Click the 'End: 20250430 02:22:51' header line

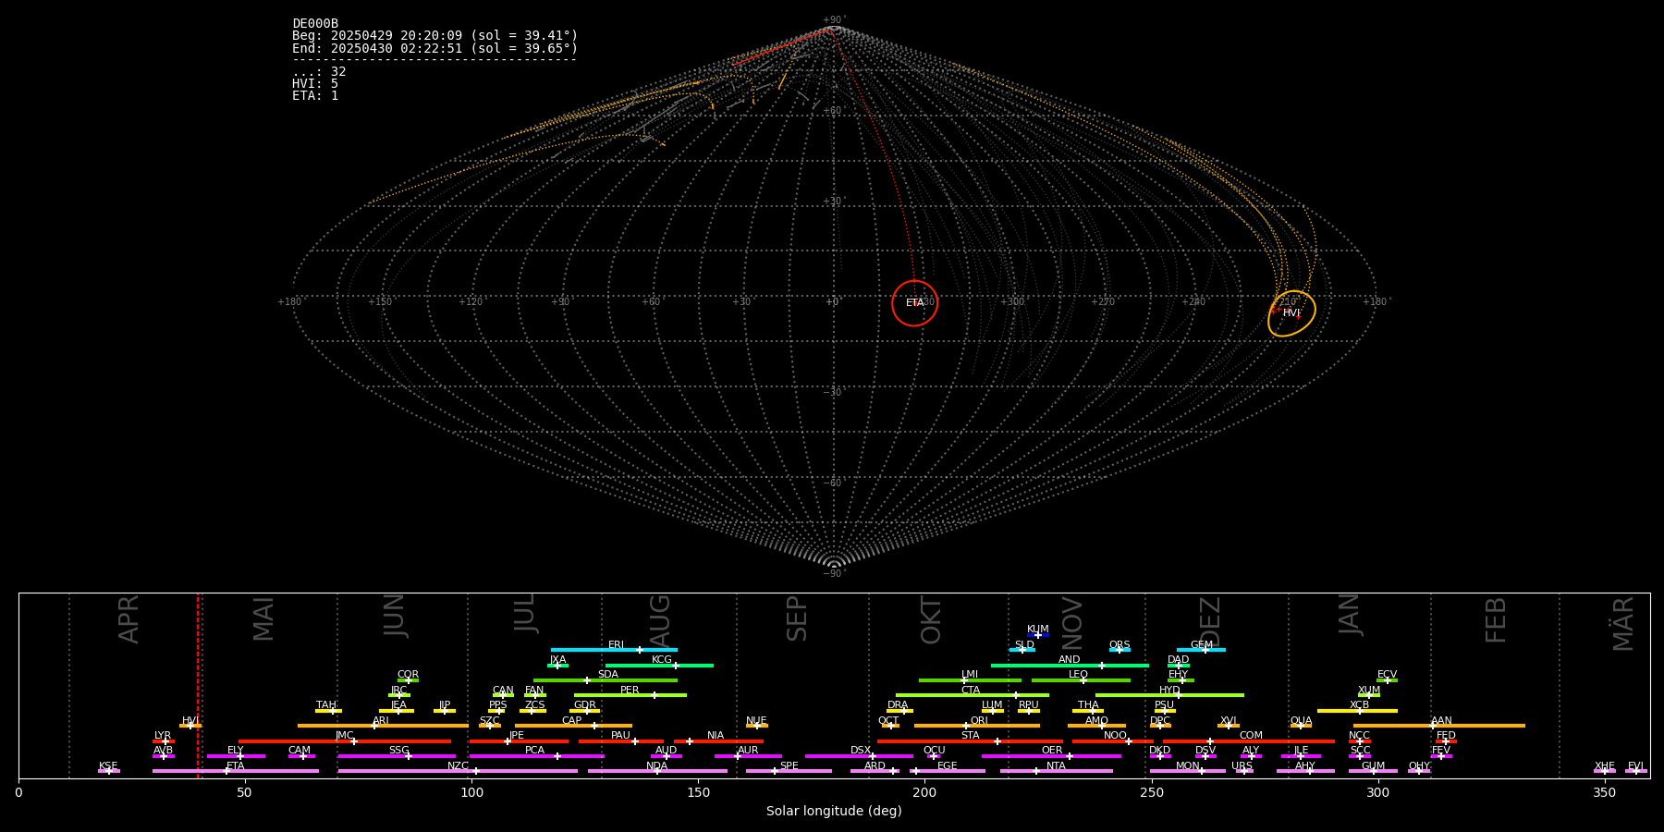pyautogui.click(x=434, y=48)
